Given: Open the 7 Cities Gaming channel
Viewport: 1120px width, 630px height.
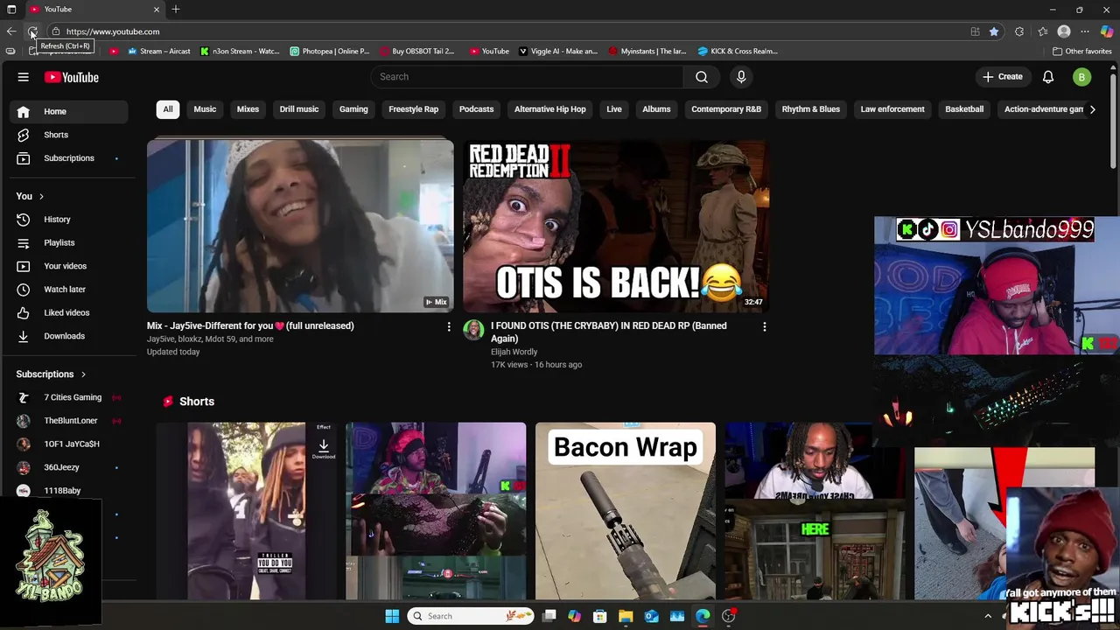Looking at the screenshot, I should click(69, 397).
